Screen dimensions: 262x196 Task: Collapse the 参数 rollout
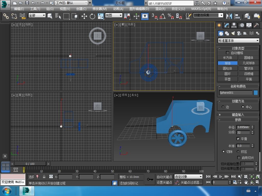[x=238, y=120]
